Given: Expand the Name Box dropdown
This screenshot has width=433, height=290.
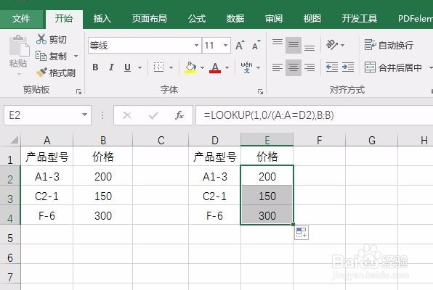Looking at the screenshot, I should click(84, 115).
